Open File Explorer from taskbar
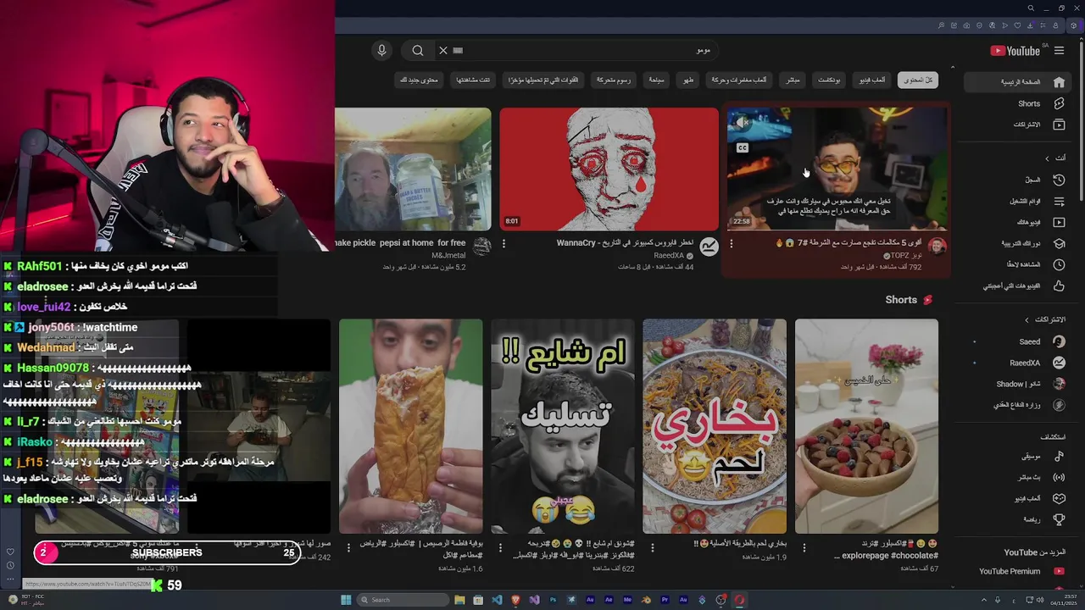 click(x=459, y=600)
